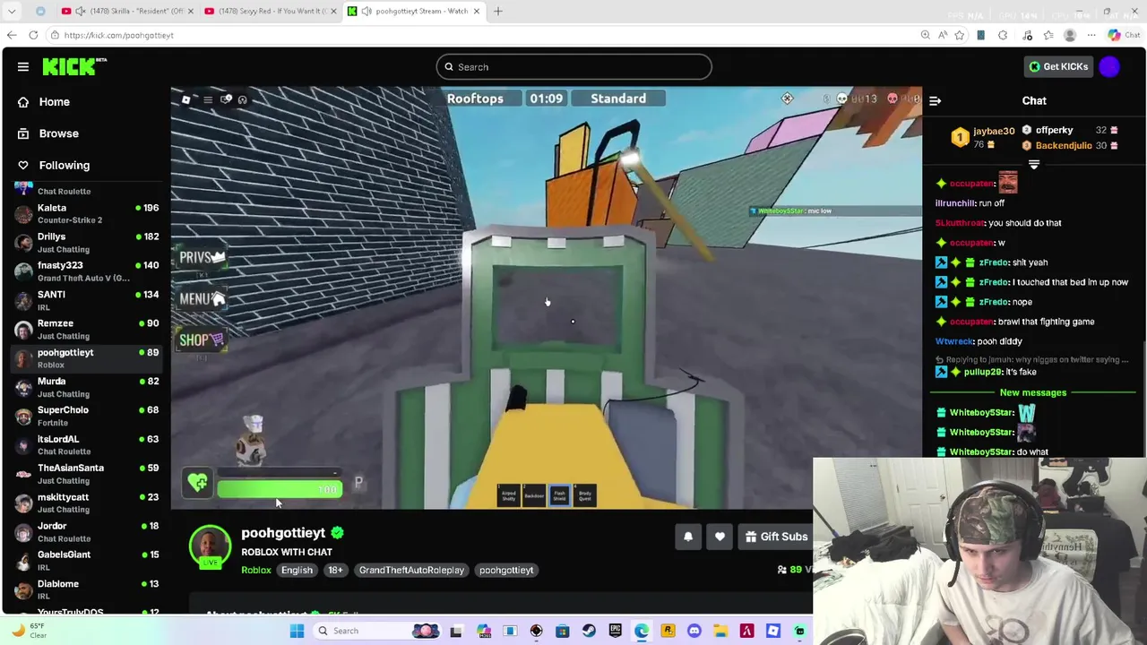The height and width of the screenshot is (645, 1147).
Task: Click the poohgottieyt tag
Action: click(x=505, y=570)
